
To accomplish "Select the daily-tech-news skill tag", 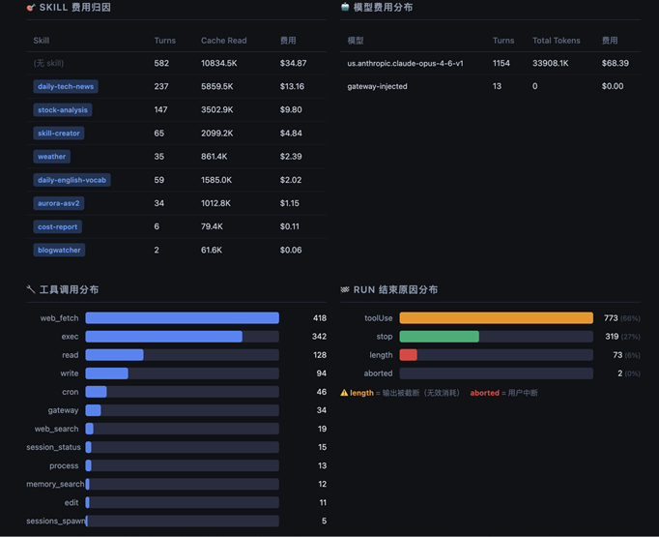I will 66,86.
